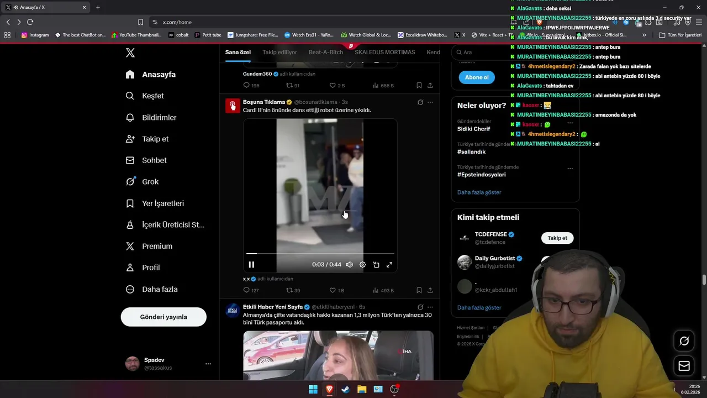This screenshot has width=707, height=398.
Task: Open options for #Epsteindosyalari trend
Action: click(570, 169)
